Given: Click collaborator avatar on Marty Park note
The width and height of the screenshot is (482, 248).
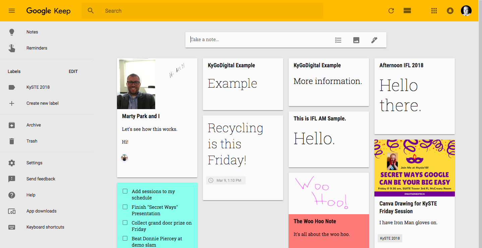Looking at the screenshot, I should 125,158.
